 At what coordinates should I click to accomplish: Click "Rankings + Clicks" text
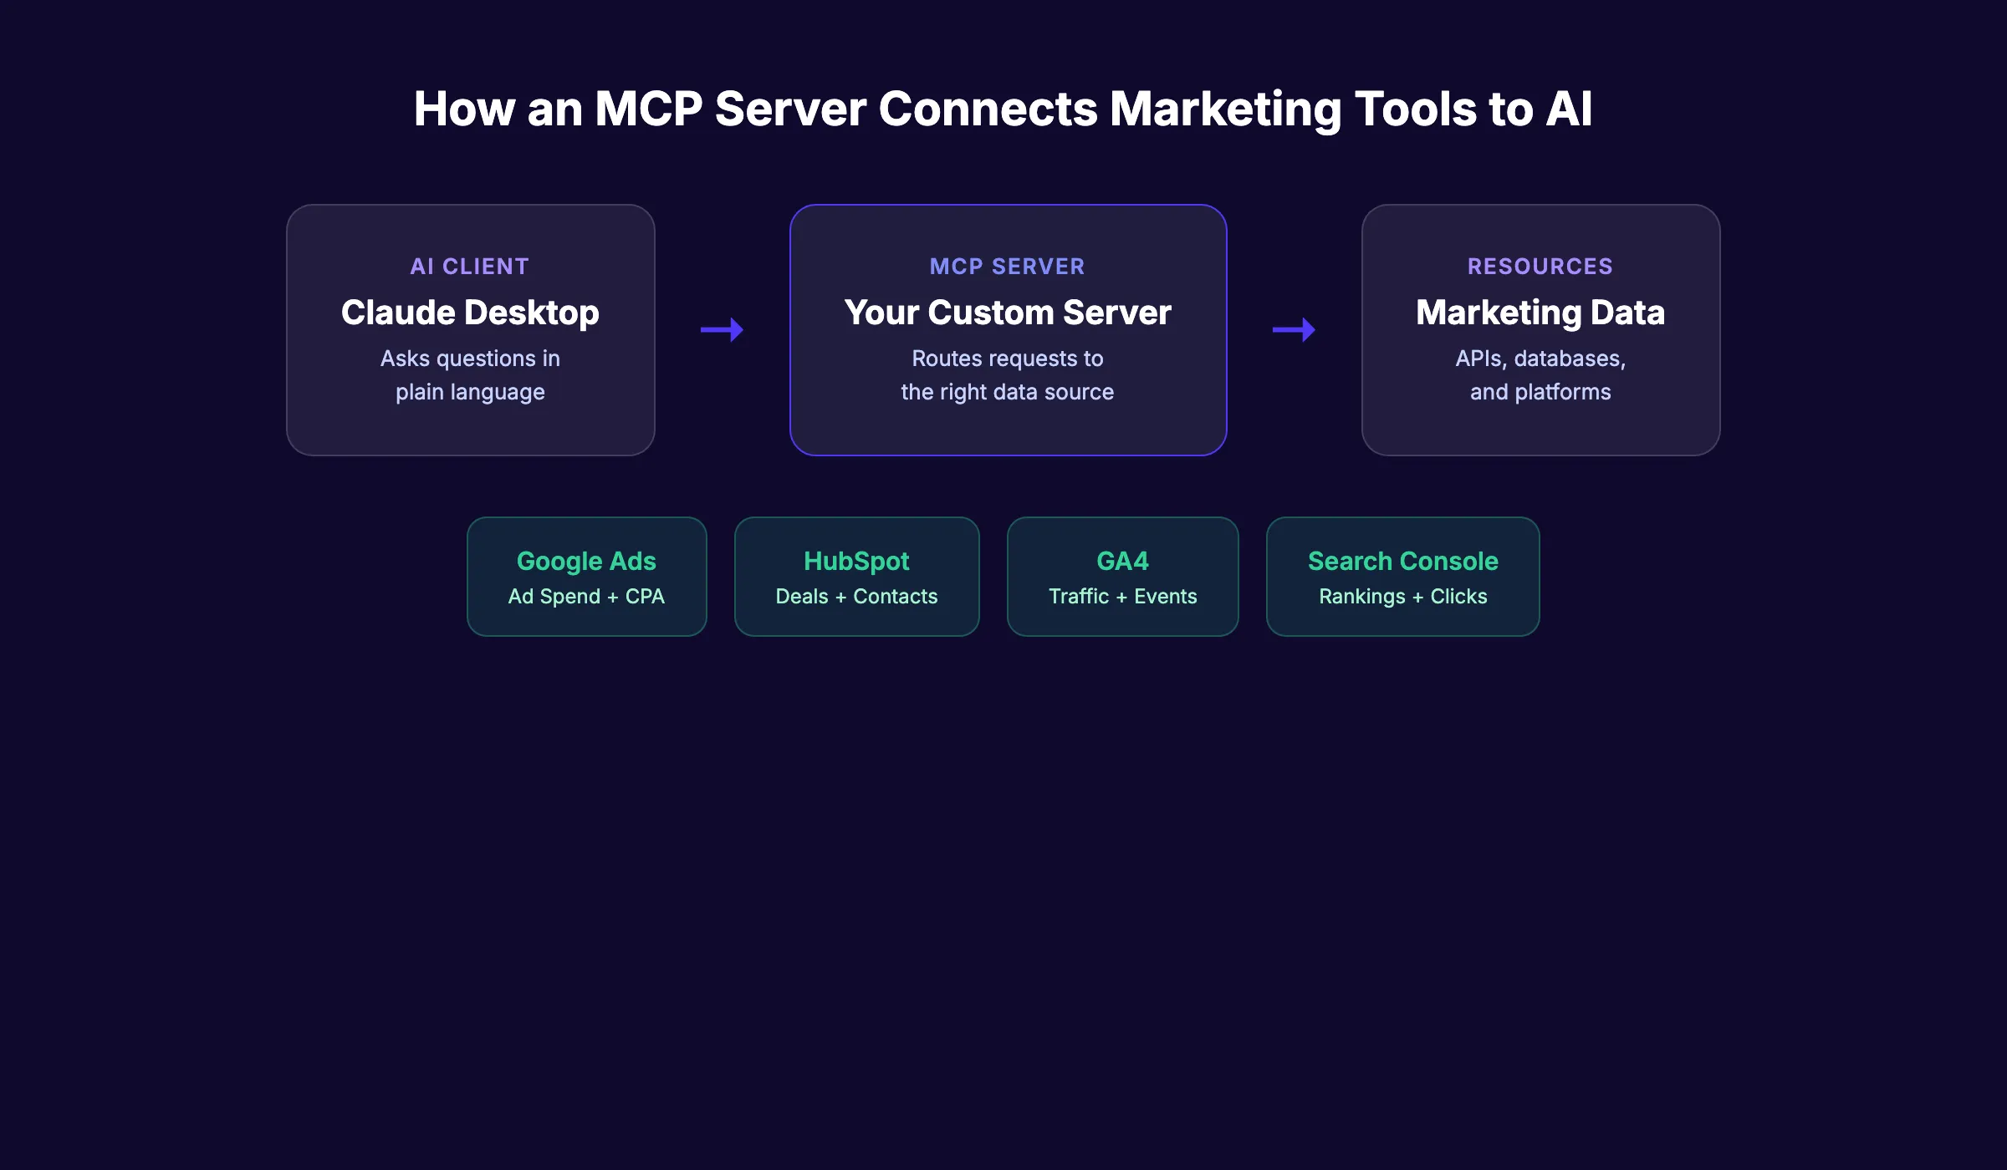click(1402, 597)
